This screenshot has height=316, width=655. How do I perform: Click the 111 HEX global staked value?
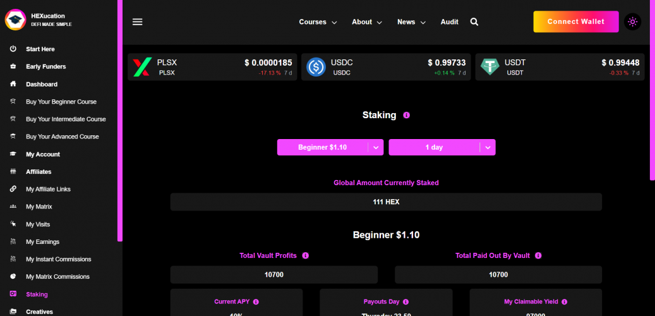[386, 202]
